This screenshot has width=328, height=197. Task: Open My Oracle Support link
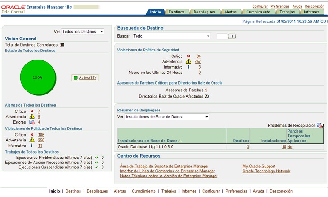[259, 166]
